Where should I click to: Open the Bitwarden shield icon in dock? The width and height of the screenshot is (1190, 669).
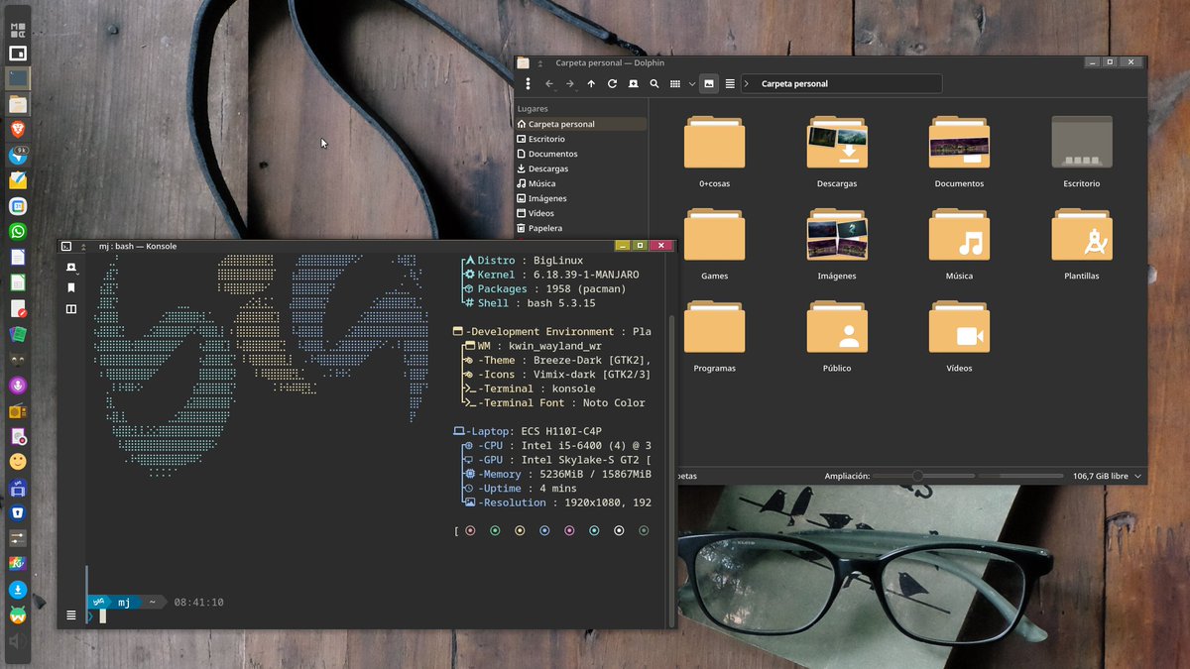coord(18,513)
